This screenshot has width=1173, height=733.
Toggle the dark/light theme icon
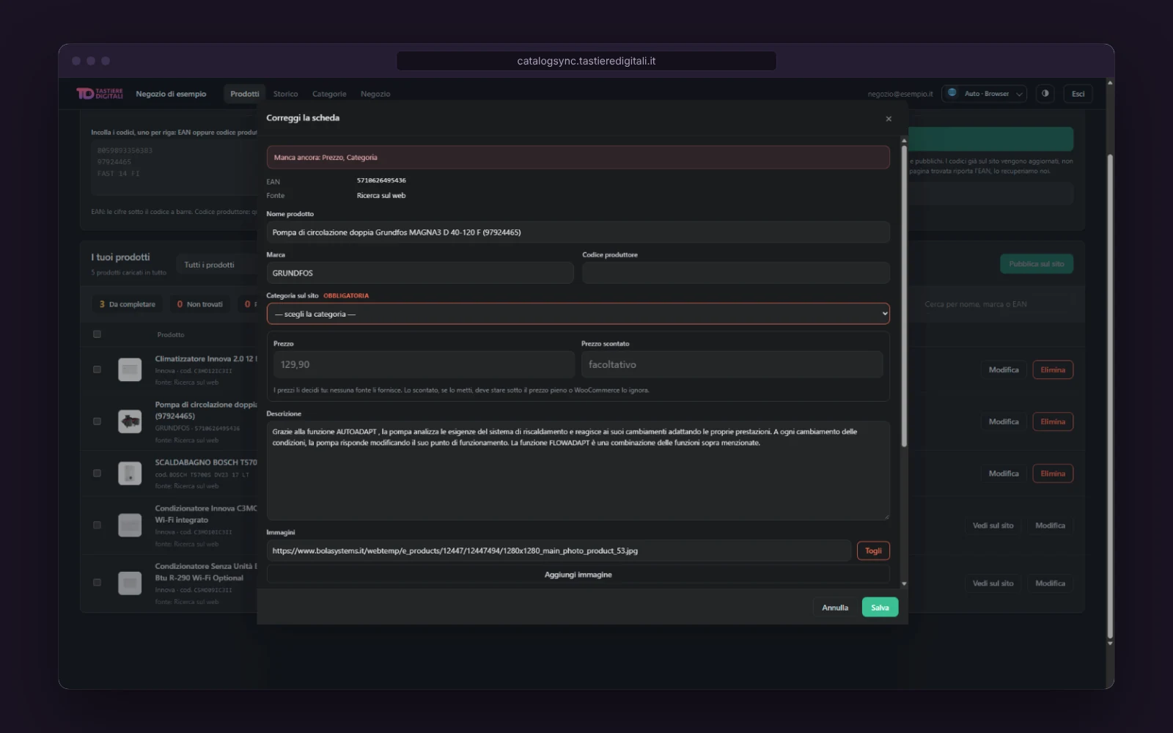coord(1045,94)
